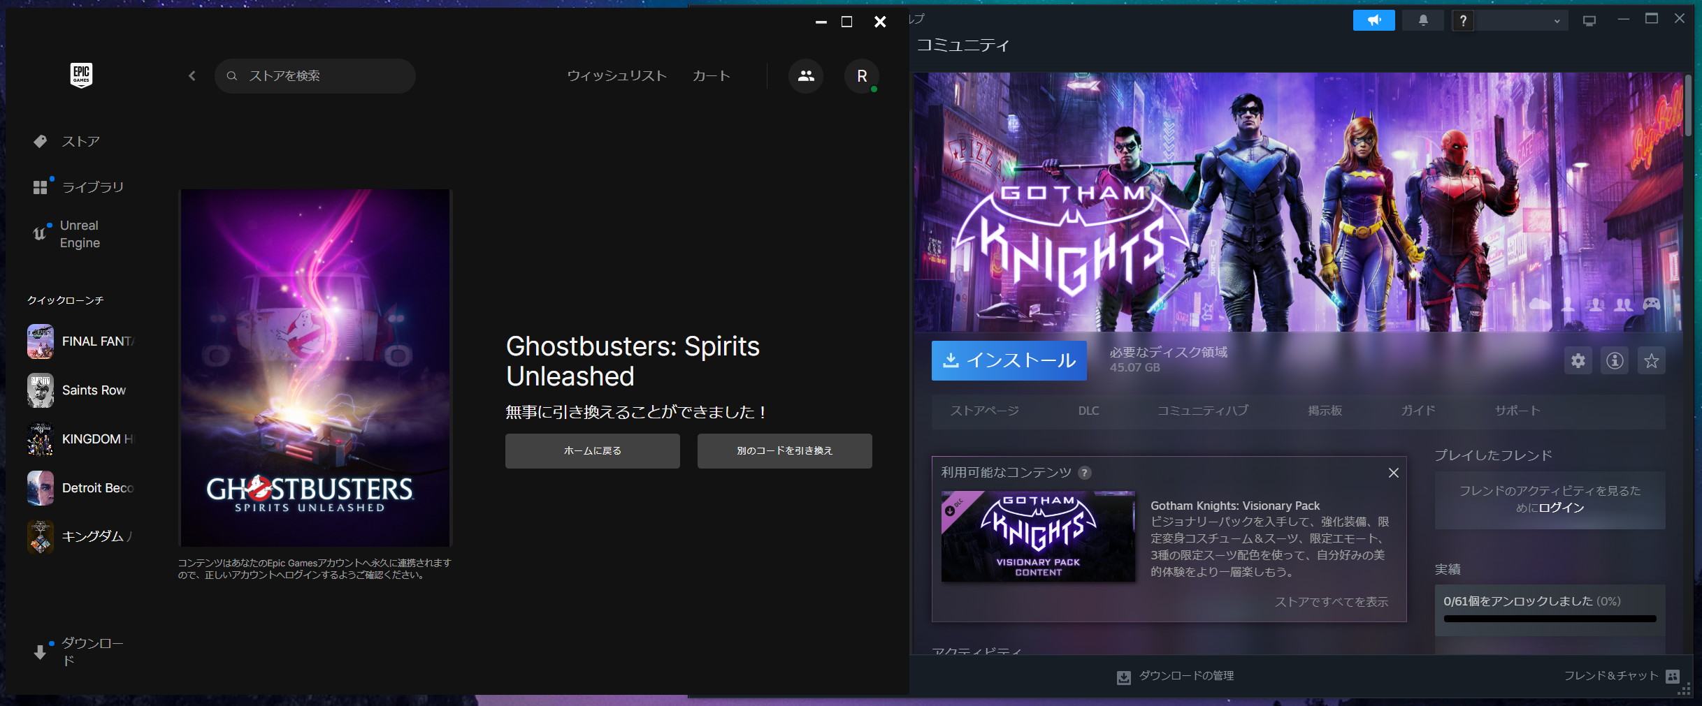
Task: Add Gotham Knights to favorites star icon
Action: [1651, 360]
